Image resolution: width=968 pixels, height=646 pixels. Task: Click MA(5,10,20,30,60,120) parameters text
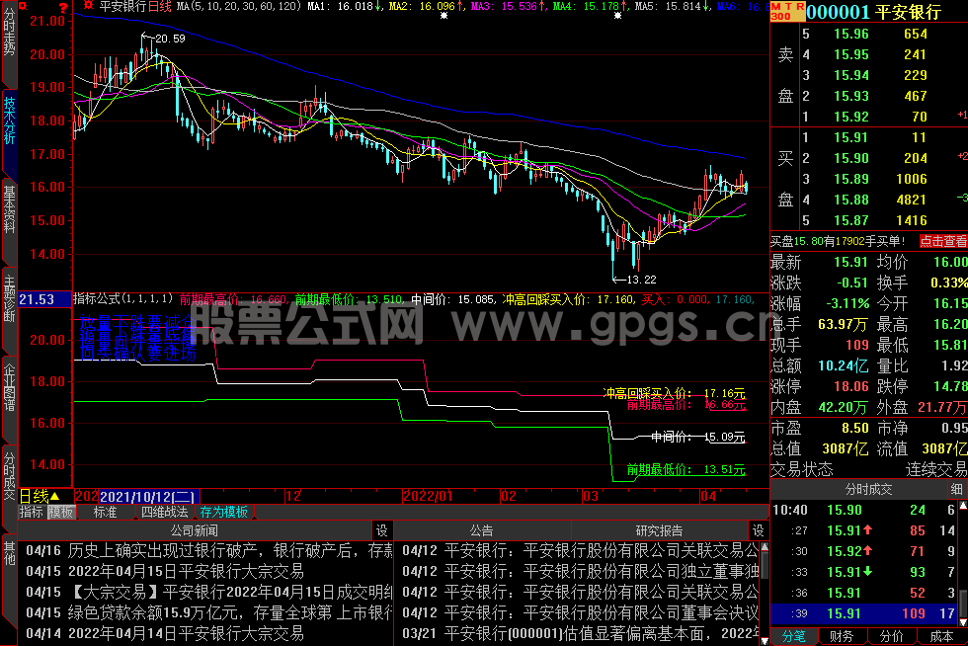click(239, 6)
